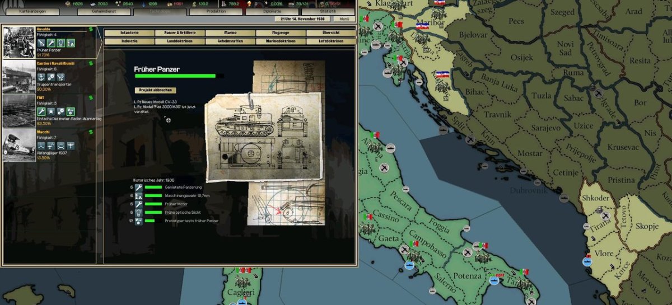Click the wrench icon beside Genietete Panzerung
Image resolution: width=672 pixels, height=305 pixels.
tap(138, 187)
